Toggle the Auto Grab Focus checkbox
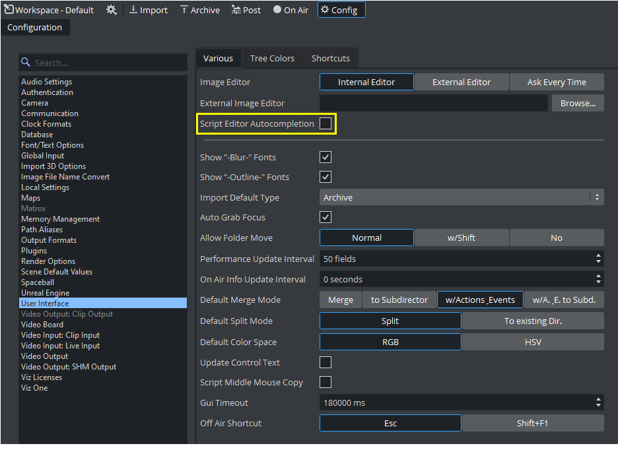The width and height of the screenshot is (618, 450). tap(326, 217)
